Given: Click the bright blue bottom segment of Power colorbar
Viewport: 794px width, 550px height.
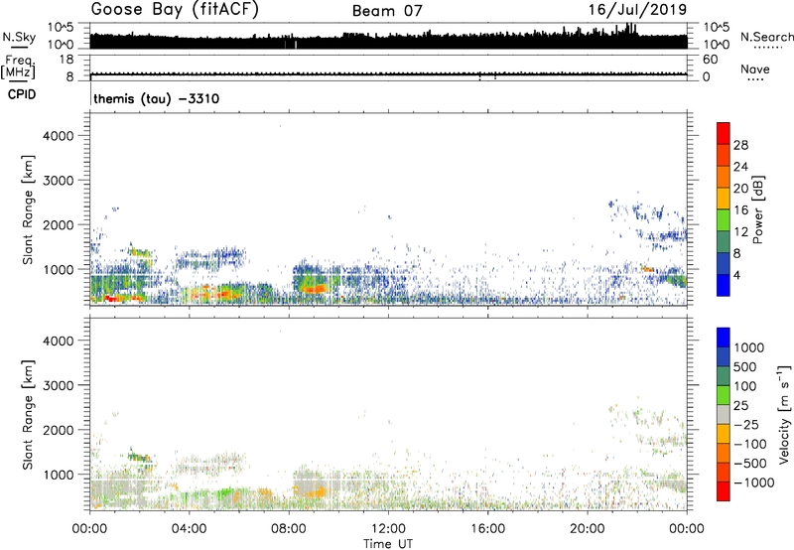Looking at the screenshot, I should pos(724,285).
